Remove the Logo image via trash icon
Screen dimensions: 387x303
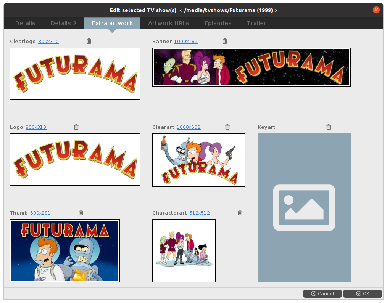(x=76, y=127)
